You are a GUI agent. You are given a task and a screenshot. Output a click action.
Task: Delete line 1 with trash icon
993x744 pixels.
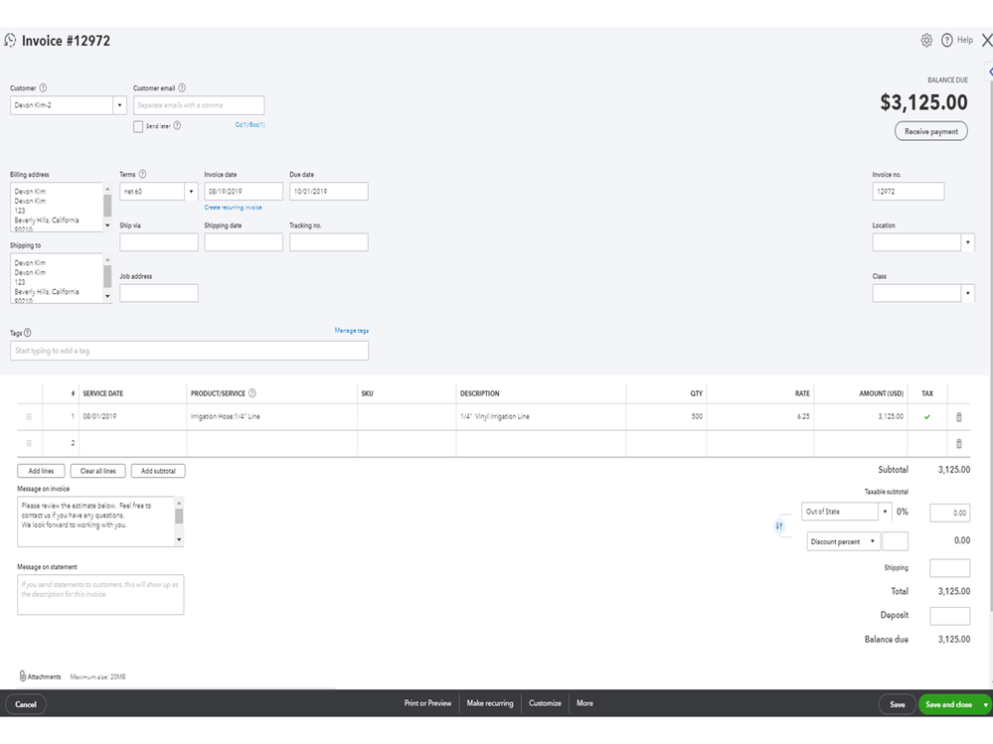(958, 417)
